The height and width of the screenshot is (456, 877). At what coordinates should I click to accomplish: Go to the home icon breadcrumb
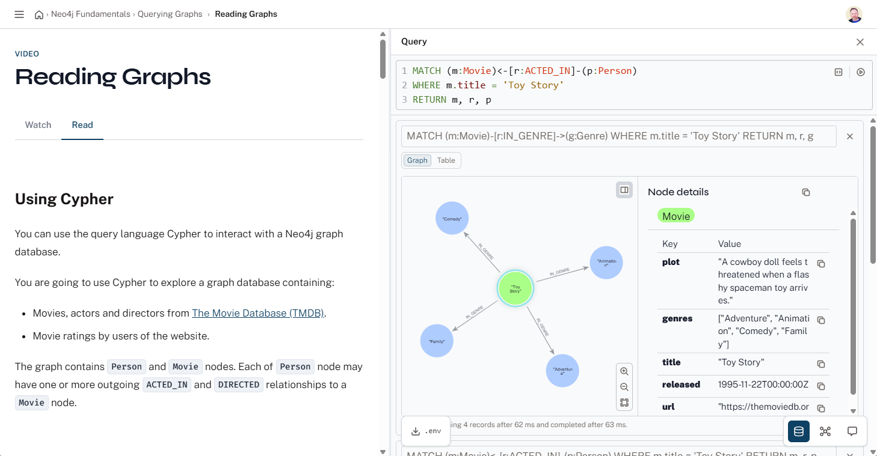click(39, 14)
